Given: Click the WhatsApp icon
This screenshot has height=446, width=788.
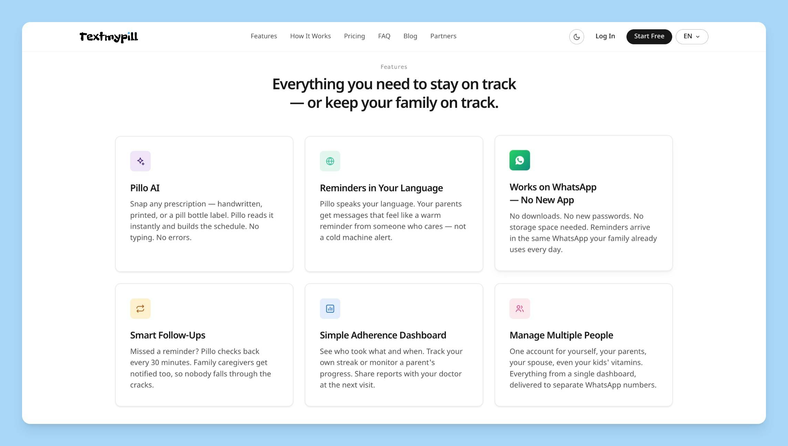Looking at the screenshot, I should click(520, 160).
